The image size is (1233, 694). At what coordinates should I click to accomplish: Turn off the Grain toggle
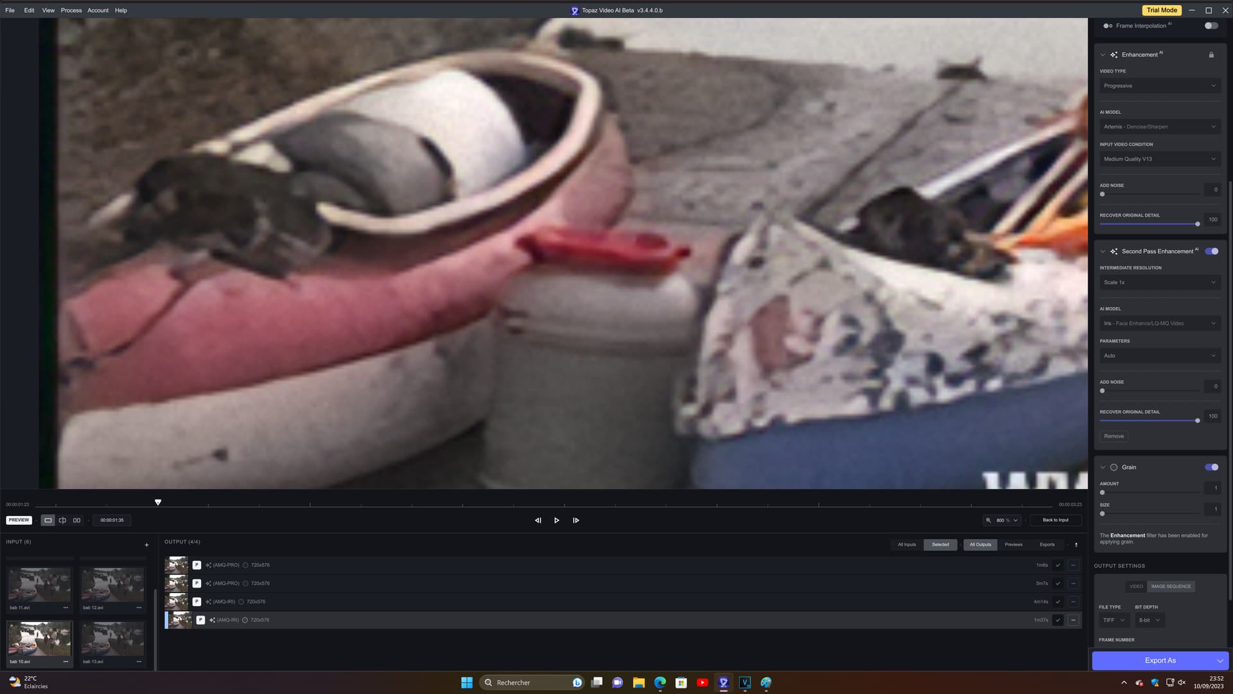pyautogui.click(x=1211, y=467)
